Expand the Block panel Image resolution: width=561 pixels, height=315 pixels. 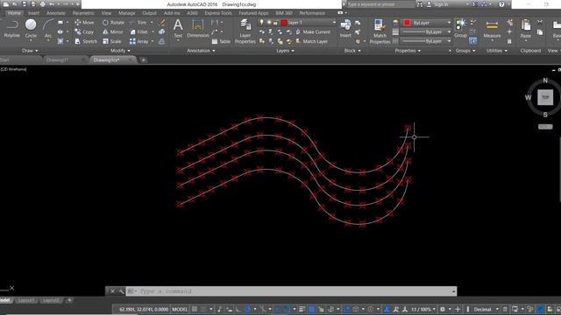(352, 51)
